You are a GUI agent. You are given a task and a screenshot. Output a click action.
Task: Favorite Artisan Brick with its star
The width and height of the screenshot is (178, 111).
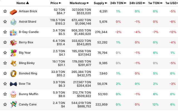click(5, 11)
